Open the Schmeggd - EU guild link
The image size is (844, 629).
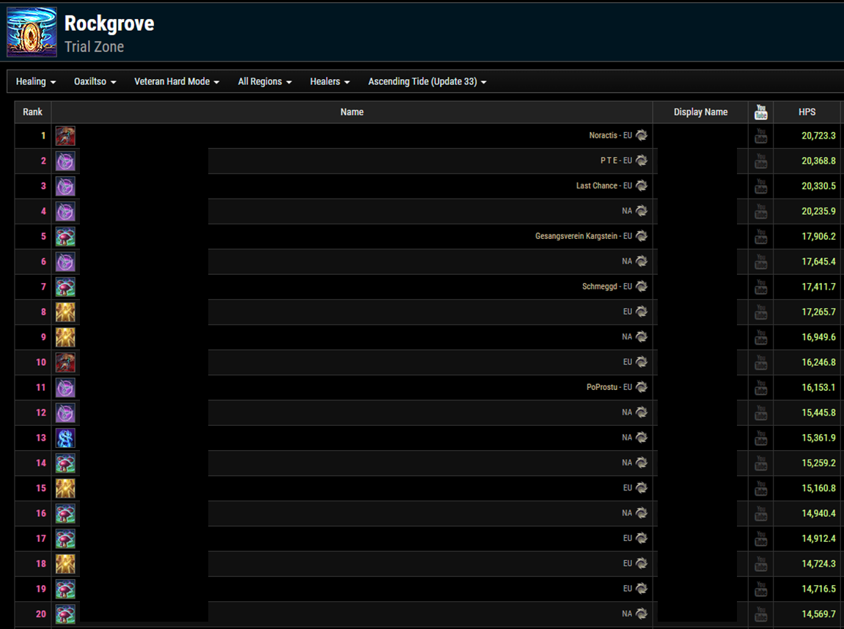click(x=607, y=286)
